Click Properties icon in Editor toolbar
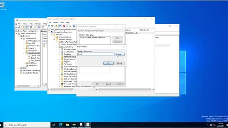 (x=67, y=26)
